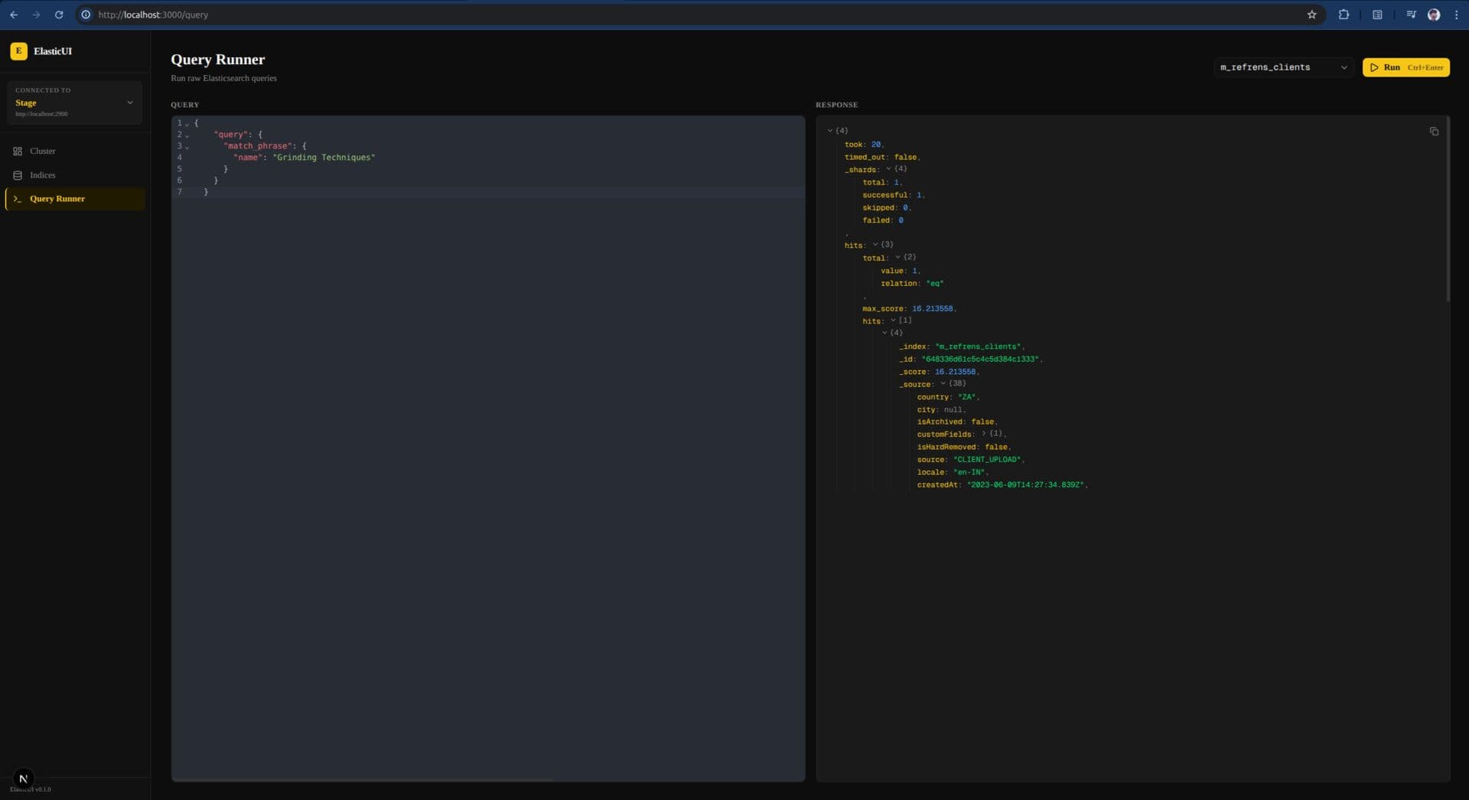Open Indices from the sidebar
This screenshot has height=800, width=1469.
point(42,175)
